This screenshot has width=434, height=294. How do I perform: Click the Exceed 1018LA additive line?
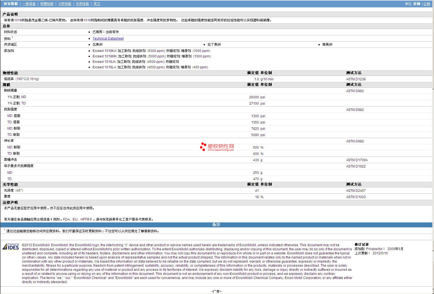tap(150, 67)
